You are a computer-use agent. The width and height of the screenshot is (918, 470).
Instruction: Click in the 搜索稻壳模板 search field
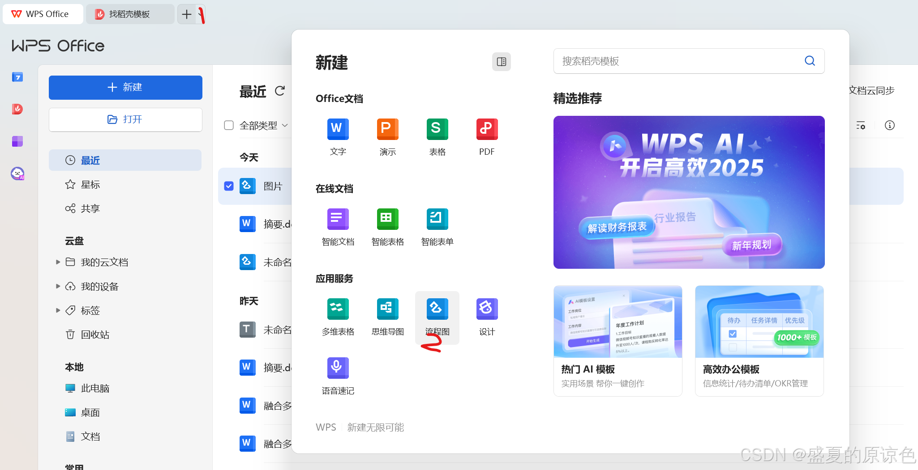(x=689, y=61)
